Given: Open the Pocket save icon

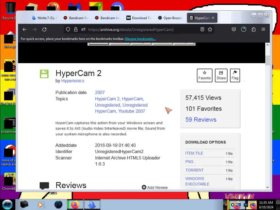Looking at the screenshot, I should click(234, 30).
